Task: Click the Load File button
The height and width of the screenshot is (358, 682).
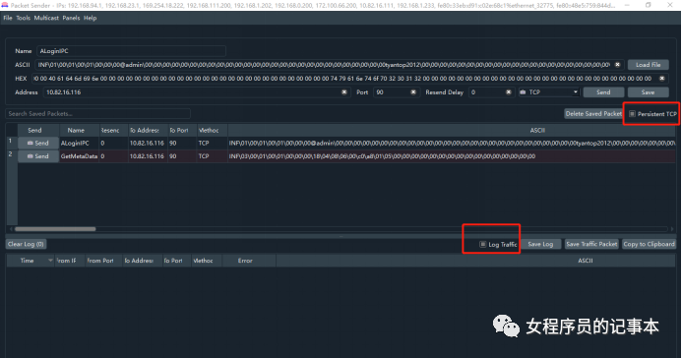Action: pyautogui.click(x=649, y=65)
